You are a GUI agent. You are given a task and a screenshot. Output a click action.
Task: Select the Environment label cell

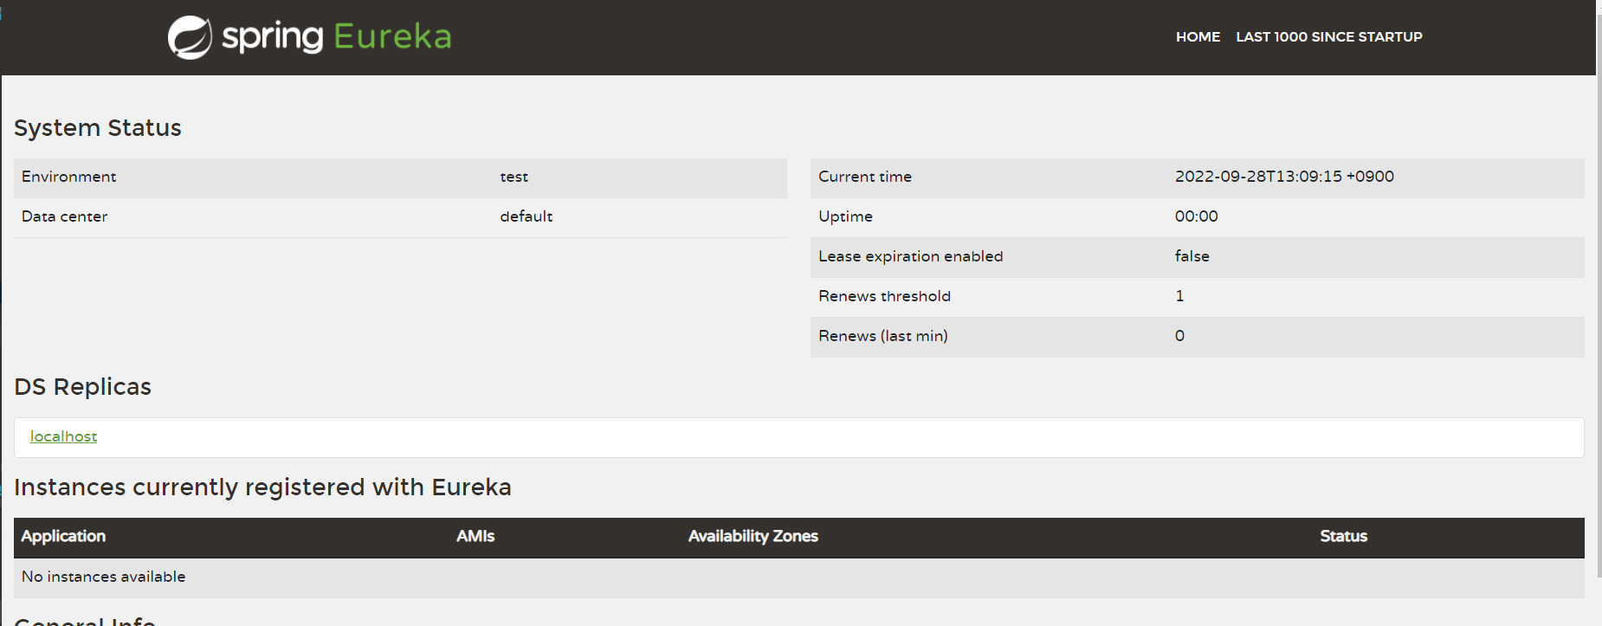(68, 177)
